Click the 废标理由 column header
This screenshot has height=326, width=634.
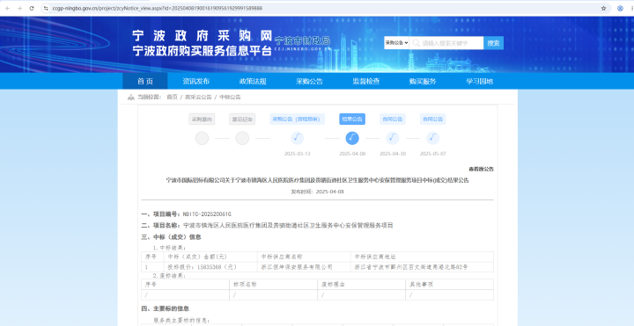pos(362,285)
